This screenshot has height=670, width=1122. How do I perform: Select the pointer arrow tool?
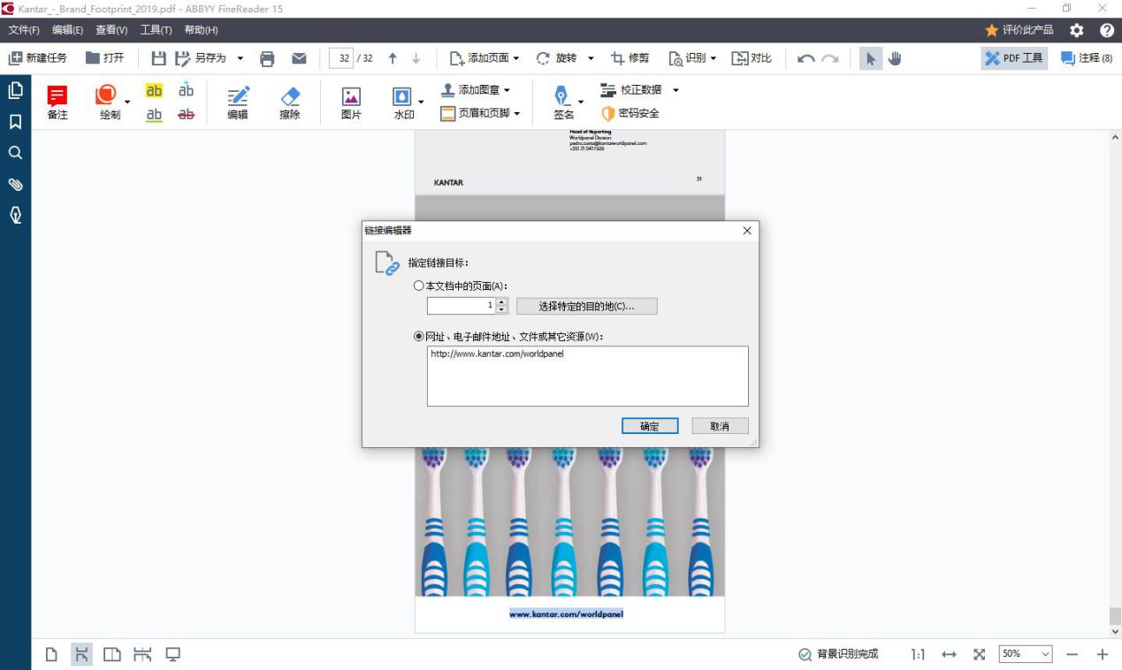pos(871,58)
